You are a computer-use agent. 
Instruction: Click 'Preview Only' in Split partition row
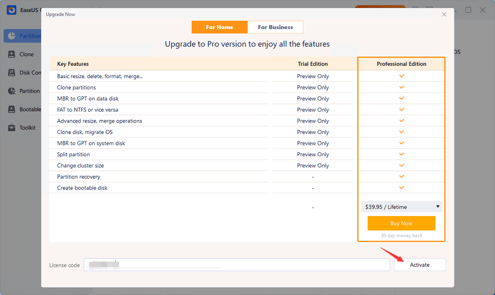pyautogui.click(x=313, y=155)
